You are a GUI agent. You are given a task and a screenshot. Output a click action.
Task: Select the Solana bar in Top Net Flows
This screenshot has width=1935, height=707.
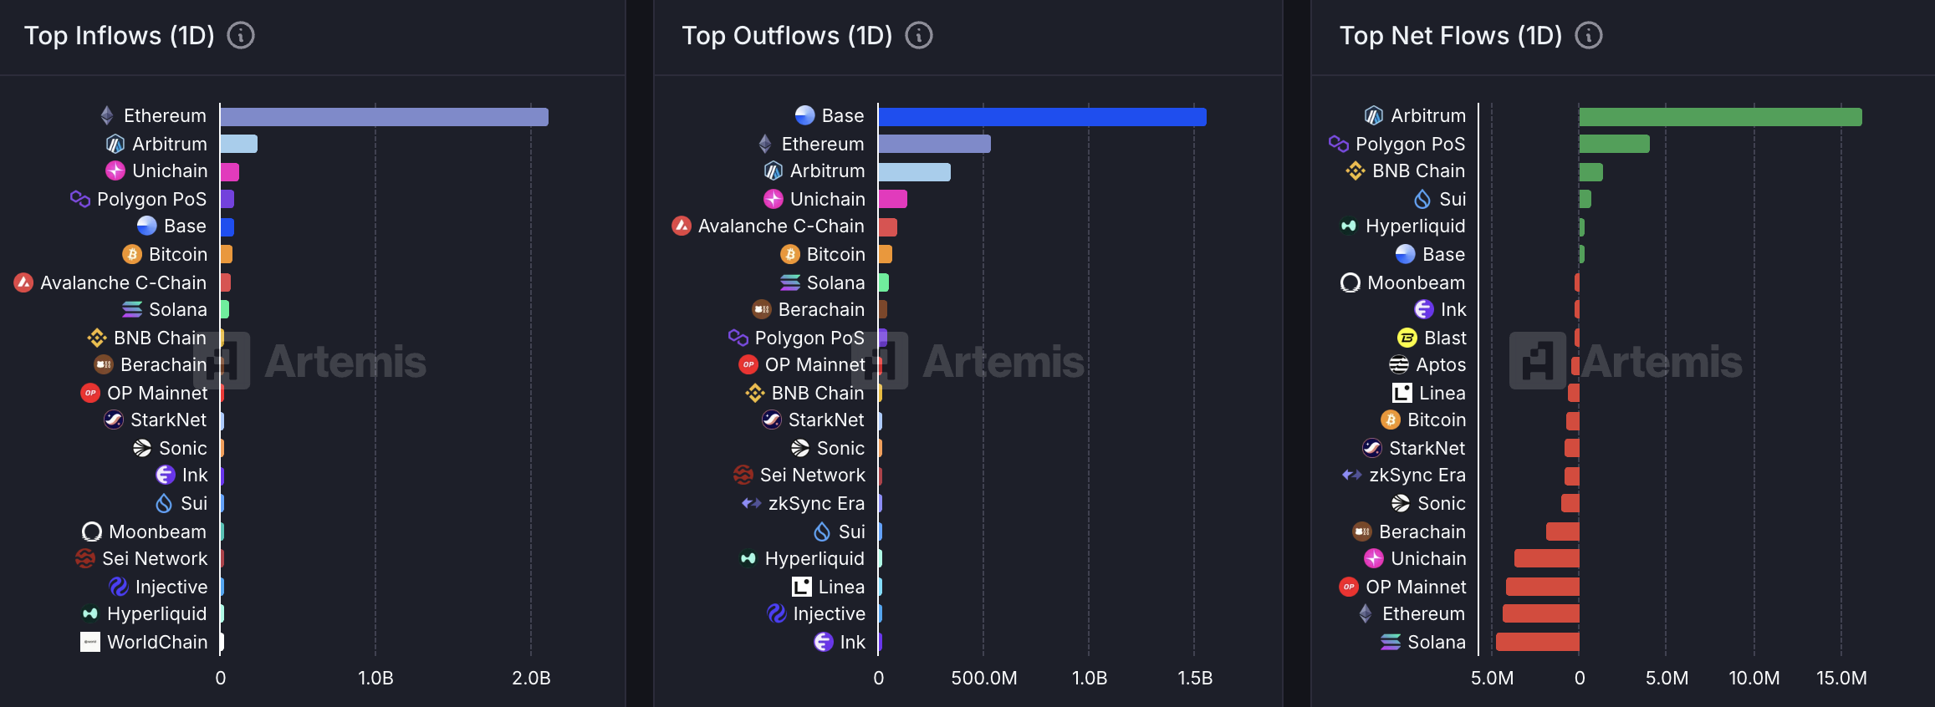tap(1538, 642)
